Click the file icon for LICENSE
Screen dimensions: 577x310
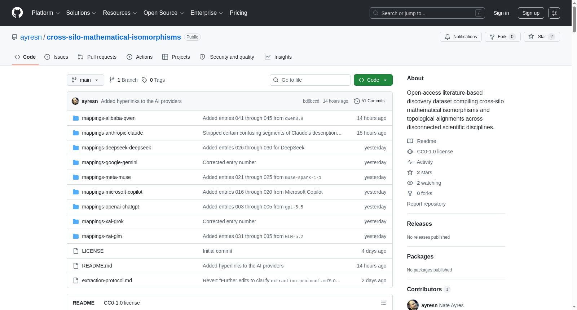(76, 251)
